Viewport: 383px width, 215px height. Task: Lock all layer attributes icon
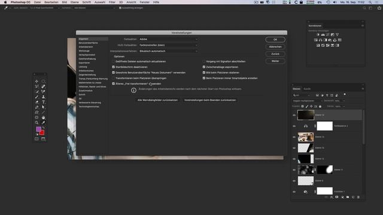point(320,106)
